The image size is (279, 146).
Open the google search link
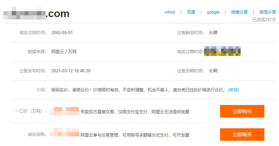(x=213, y=12)
